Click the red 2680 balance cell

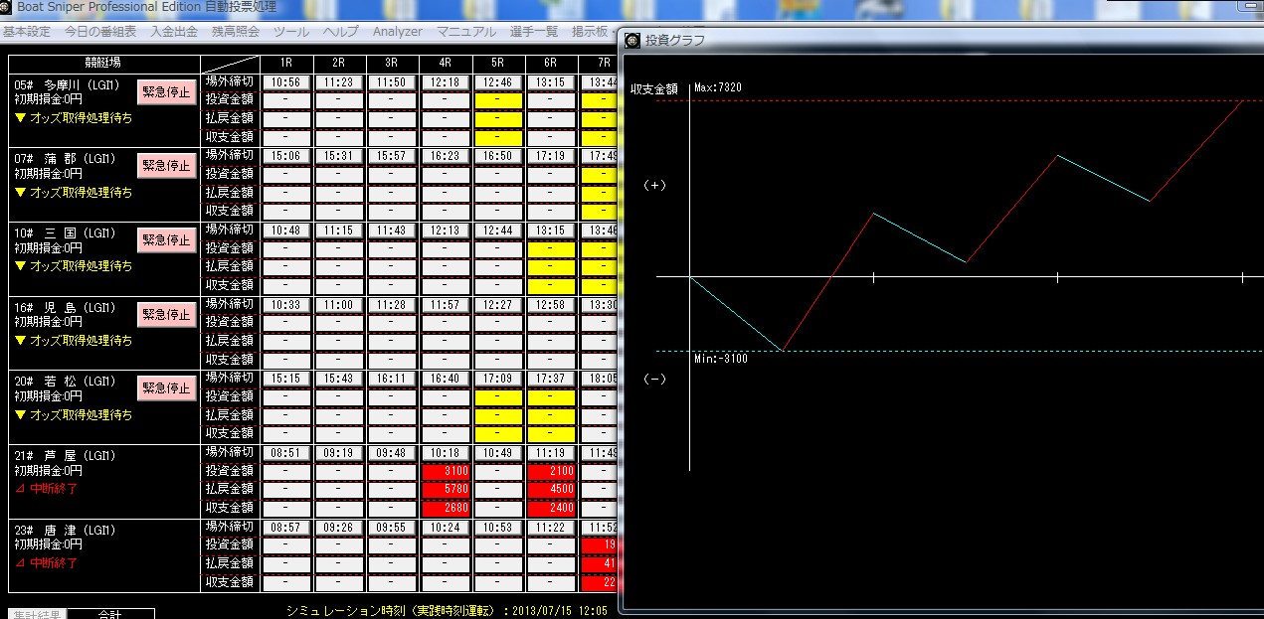[446, 508]
